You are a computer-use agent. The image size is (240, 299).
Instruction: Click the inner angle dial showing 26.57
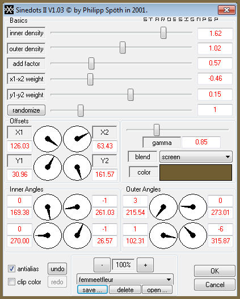pos(77,235)
